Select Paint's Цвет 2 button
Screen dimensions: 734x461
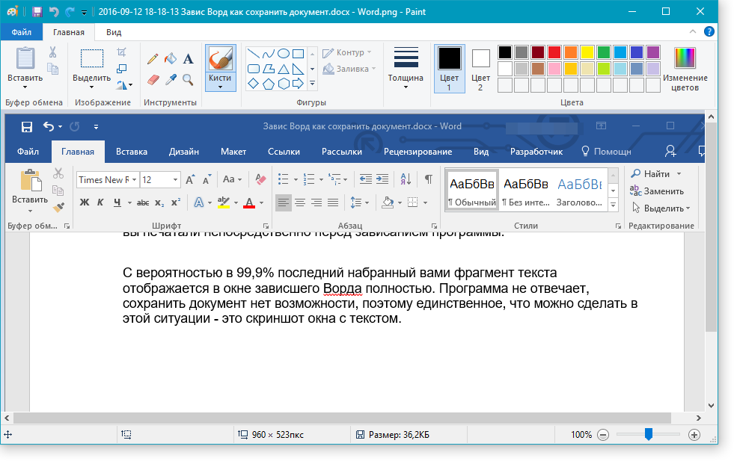tap(480, 69)
